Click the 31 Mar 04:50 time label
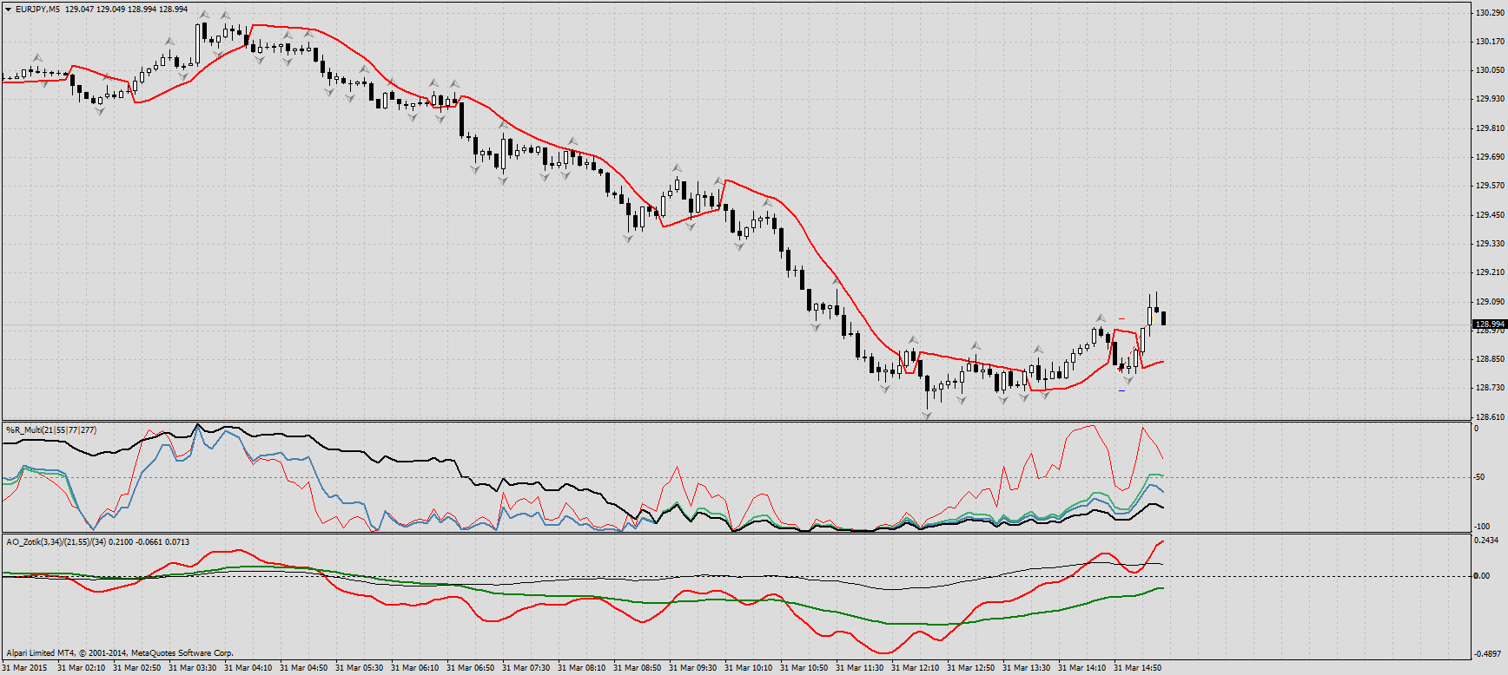The height and width of the screenshot is (675, 1508). [x=304, y=668]
